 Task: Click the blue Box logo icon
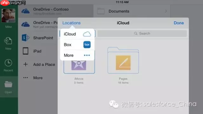(87, 45)
